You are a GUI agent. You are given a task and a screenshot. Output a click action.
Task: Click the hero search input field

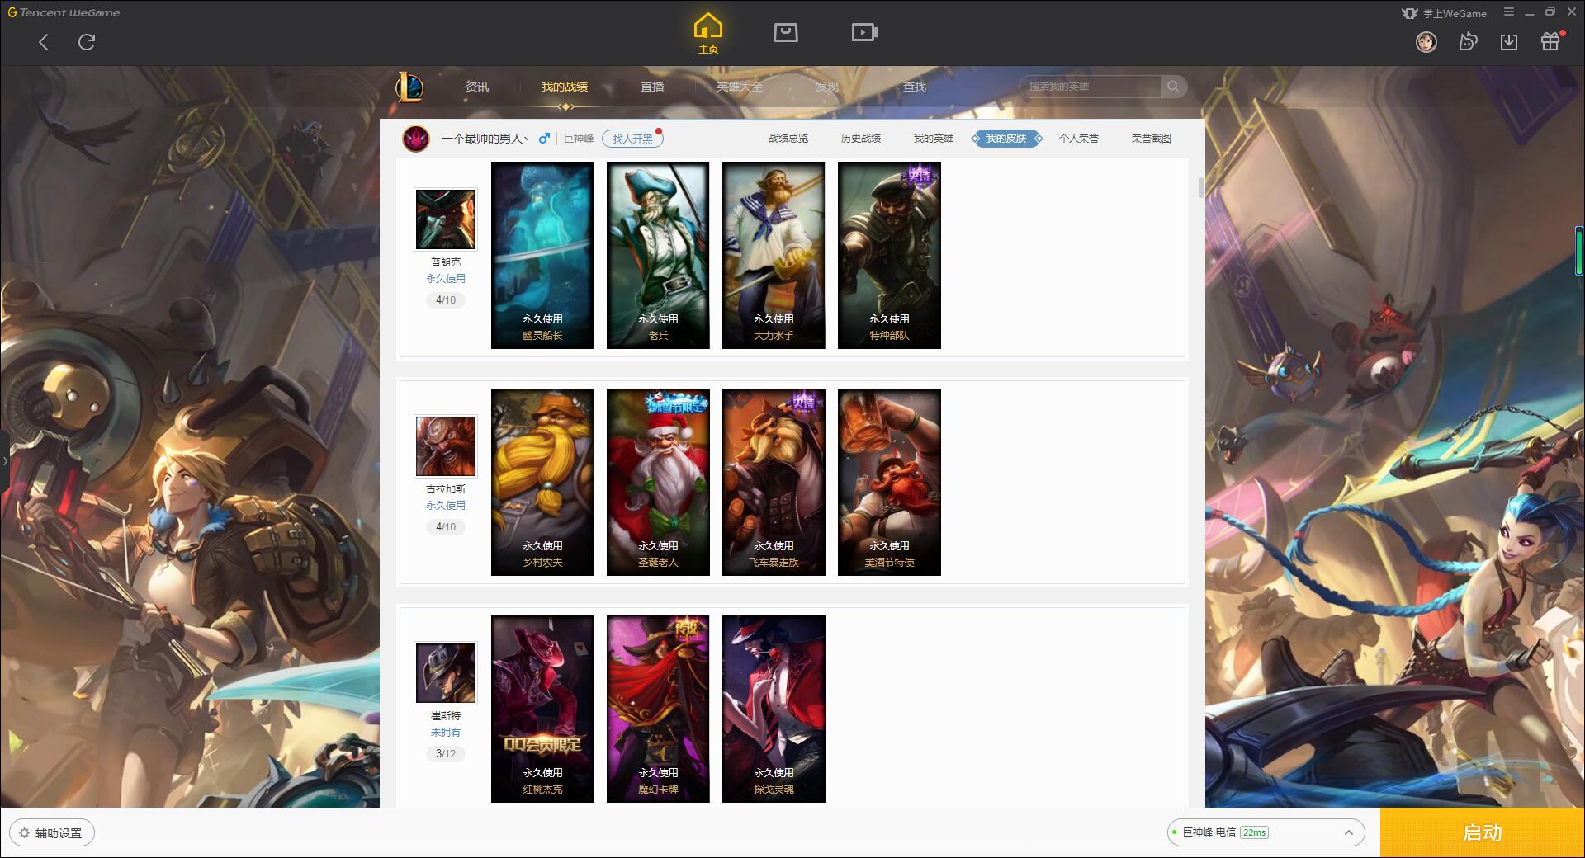(1091, 86)
